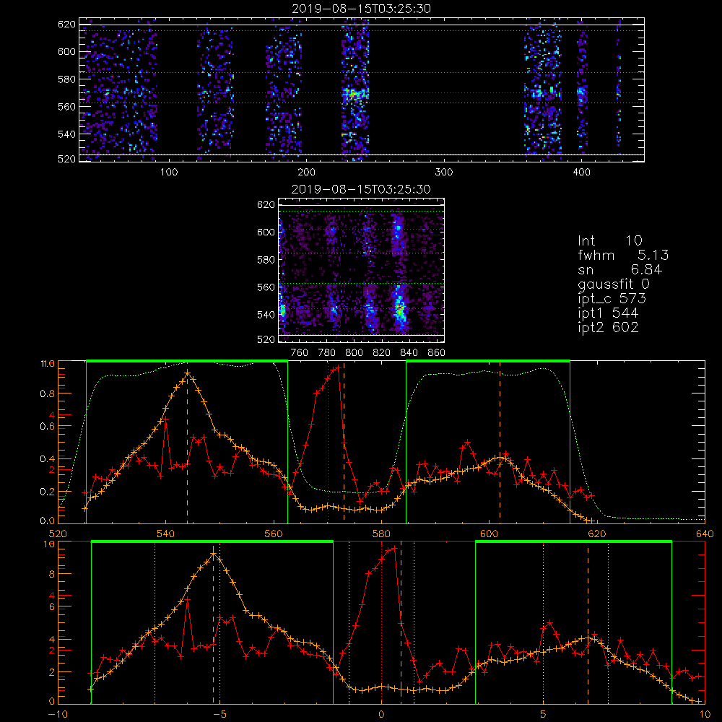This screenshot has height=722, width=722.
Task: Click the bright emission blob in top spectrogram
Action: (355, 95)
